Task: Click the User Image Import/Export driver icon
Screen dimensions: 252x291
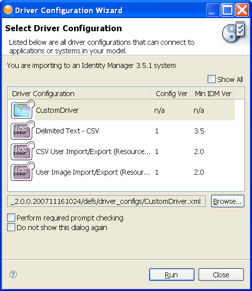Action: [x=23, y=172]
